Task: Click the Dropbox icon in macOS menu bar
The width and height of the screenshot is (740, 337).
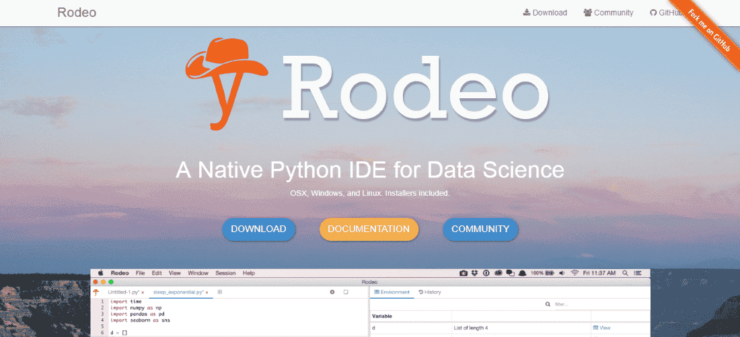Action: click(475, 273)
